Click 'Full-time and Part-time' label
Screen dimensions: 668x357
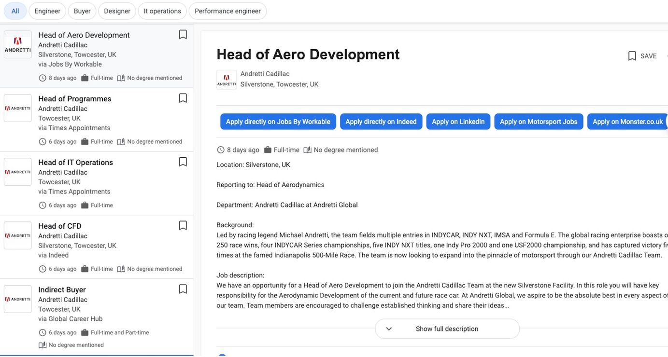click(120, 333)
